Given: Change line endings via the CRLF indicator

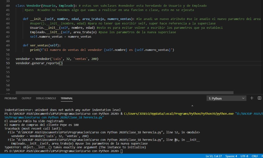Looking at the screenshot, I should click(254, 156).
